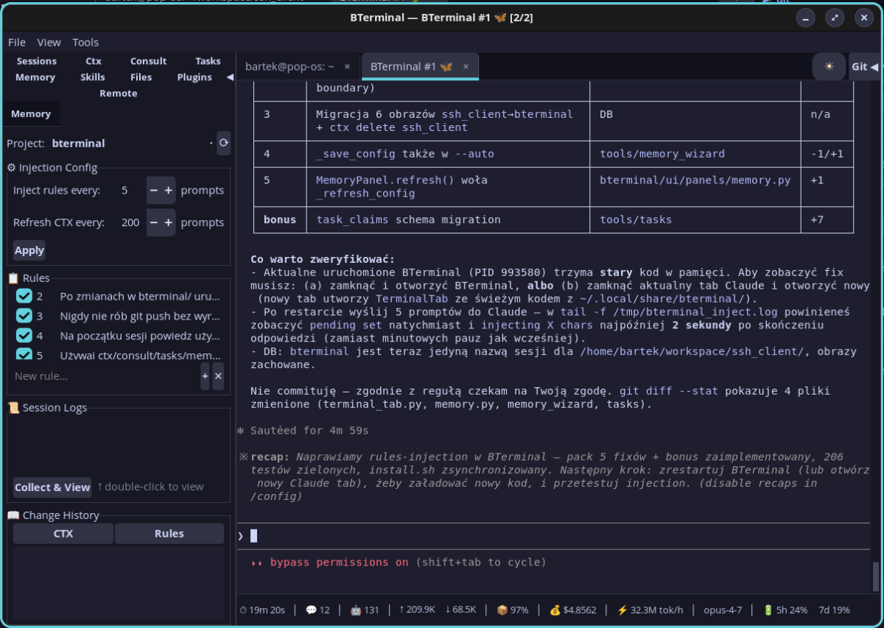Switch to the Ctx panel
Viewport: 884px width, 628px height.
[x=94, y=61]
